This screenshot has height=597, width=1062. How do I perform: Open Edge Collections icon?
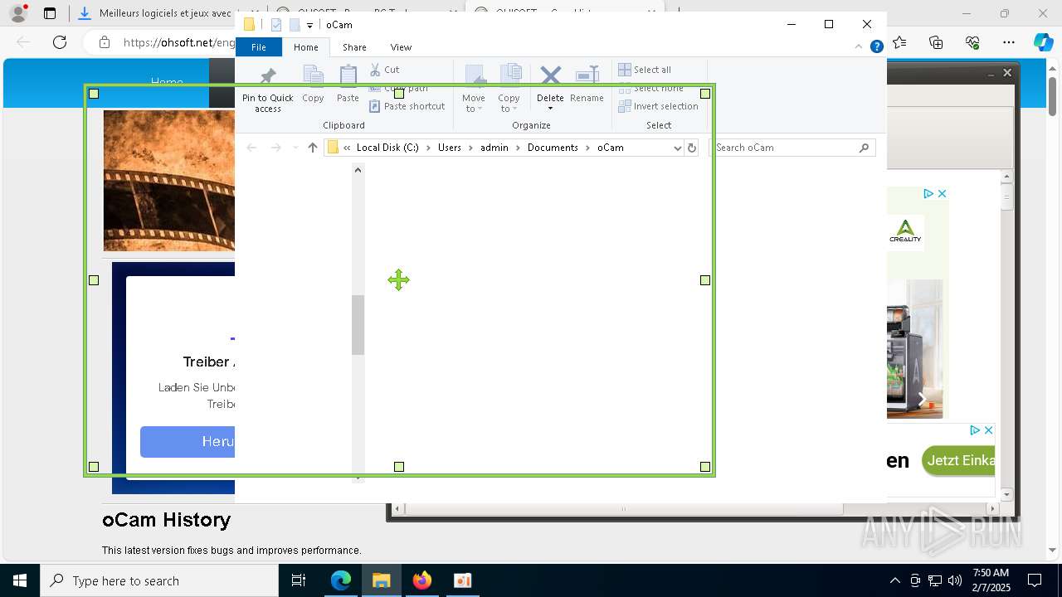click(936, 42)
